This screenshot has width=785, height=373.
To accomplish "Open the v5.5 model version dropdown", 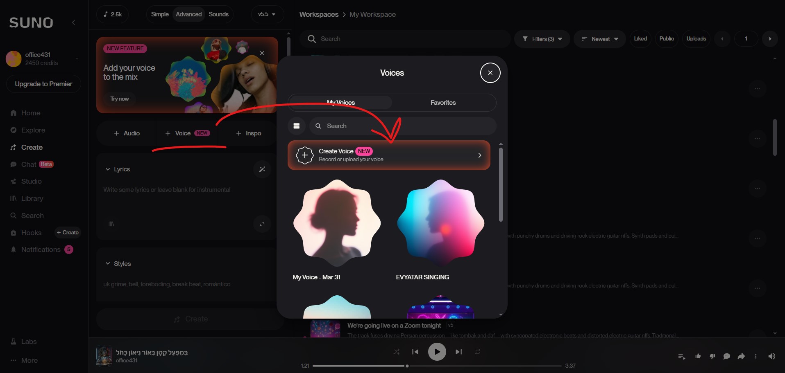I will pyautogui.click(x=267, y=14).
